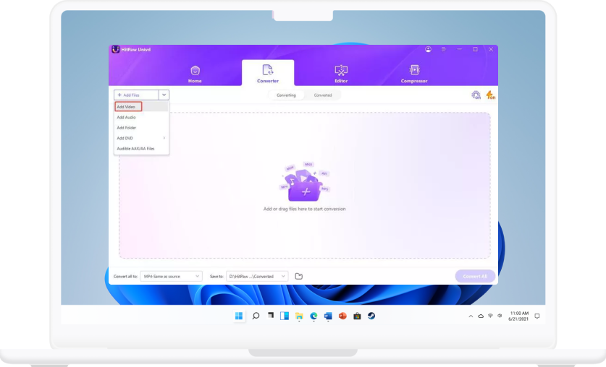This screenshot has width=606, height=367.
Task: Click the OneDrive cloud tray icon
Action: tap(481, 316)
